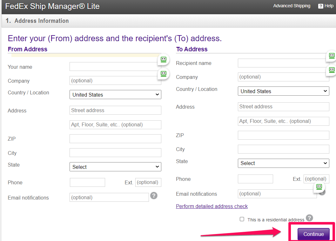The image size is (336, 241).
Task: Open help tooltip for residential address
Action: tap(309, 218)
